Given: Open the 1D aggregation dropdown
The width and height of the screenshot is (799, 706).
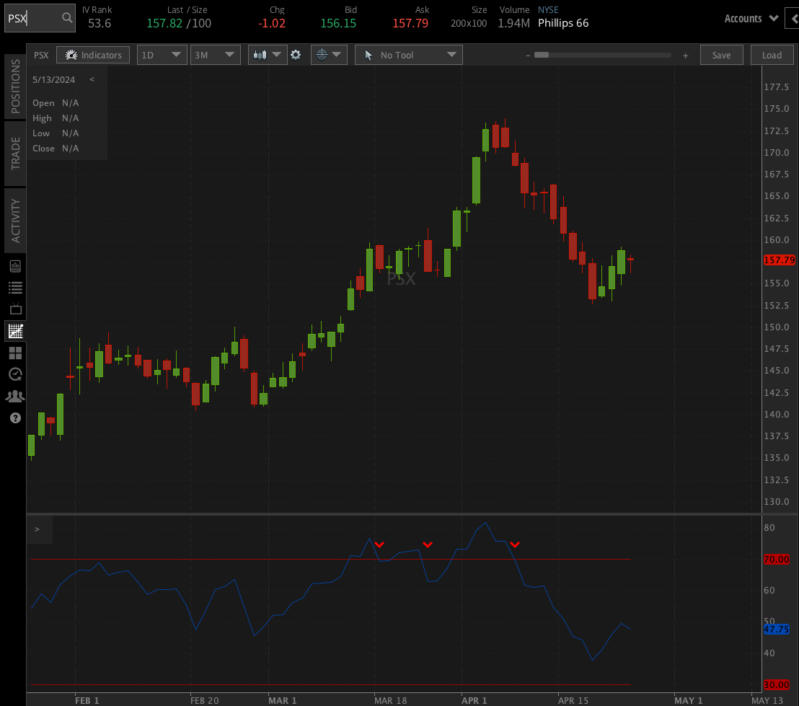Looking at the screenshot, I should click(162, 55).
